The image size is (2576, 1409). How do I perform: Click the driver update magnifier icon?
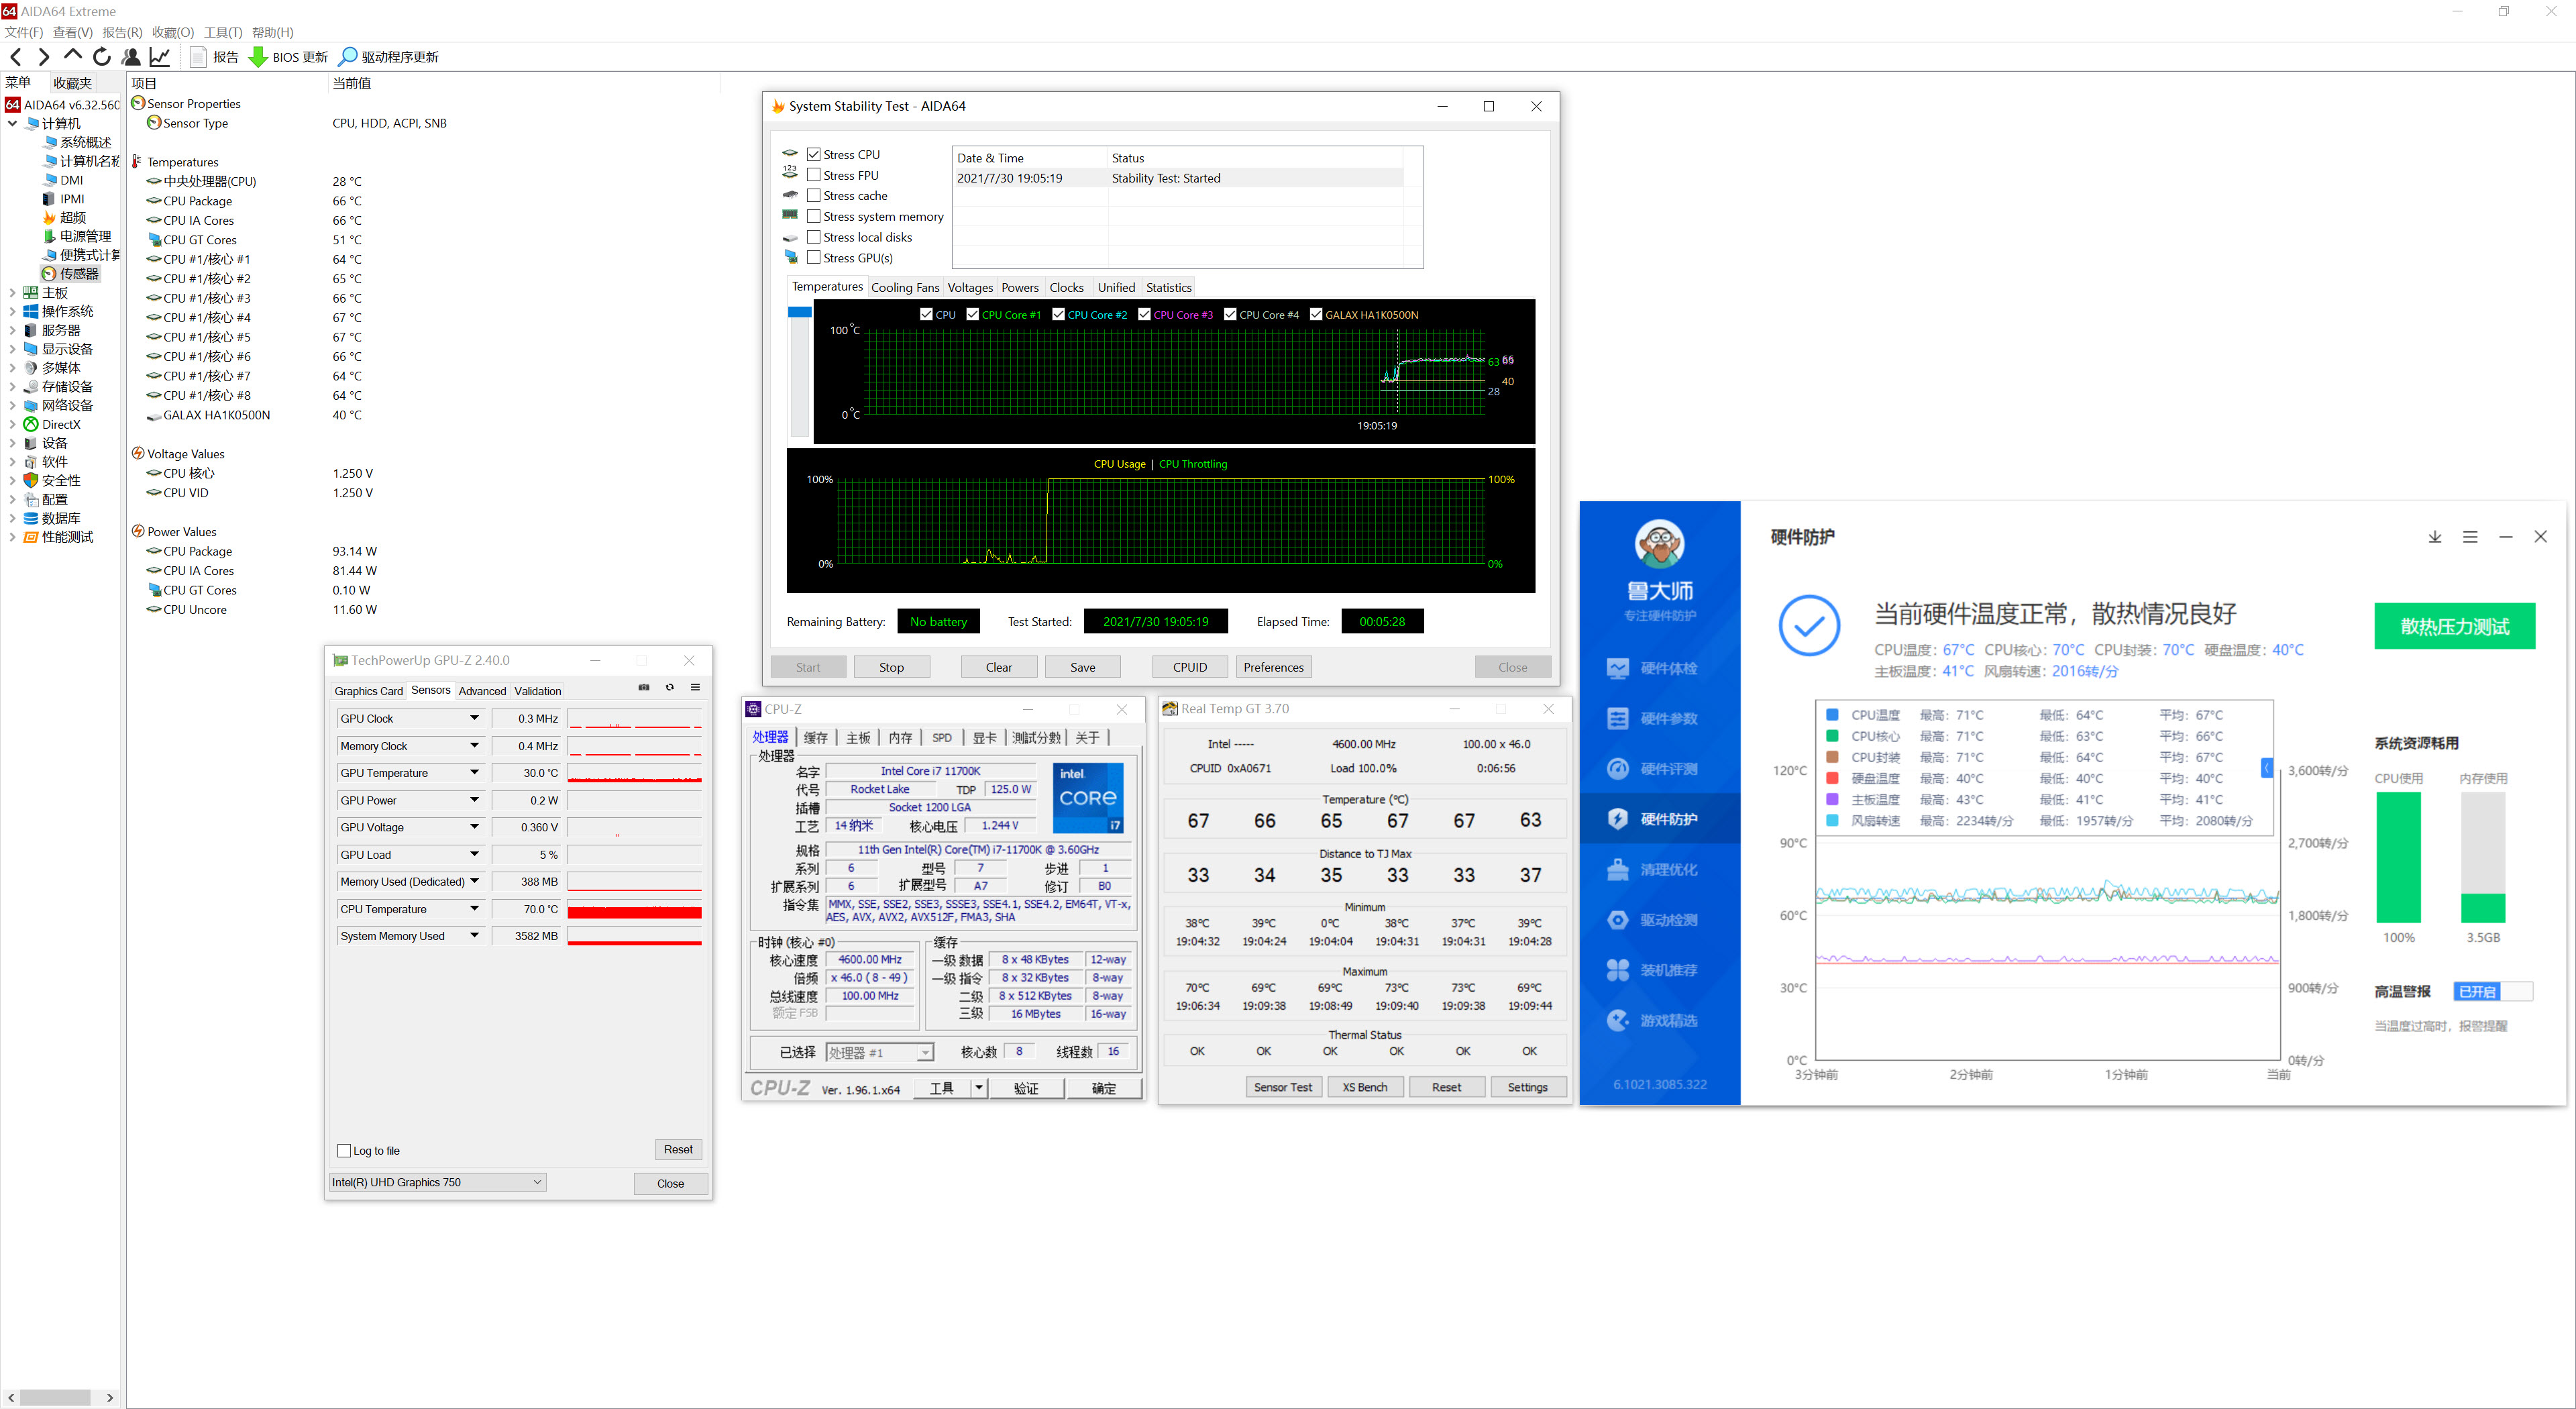click(x=348, y=57)
